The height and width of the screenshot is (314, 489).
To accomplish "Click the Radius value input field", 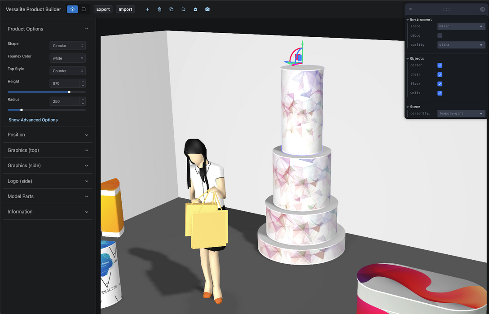I will 64,101.
